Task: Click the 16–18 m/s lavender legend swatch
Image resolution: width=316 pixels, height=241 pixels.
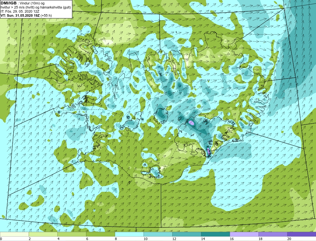Action: [x=244, y=234]
